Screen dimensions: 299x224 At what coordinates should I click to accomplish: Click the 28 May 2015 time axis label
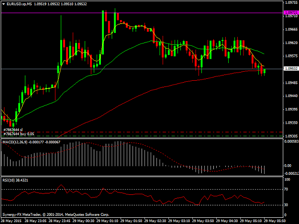[x=11, y=221]
